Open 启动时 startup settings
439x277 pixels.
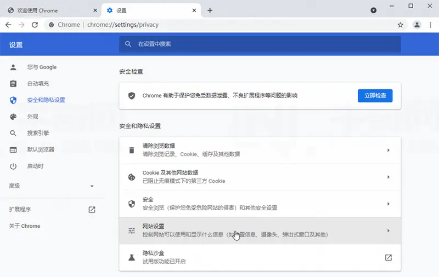[x=35, y=166]
